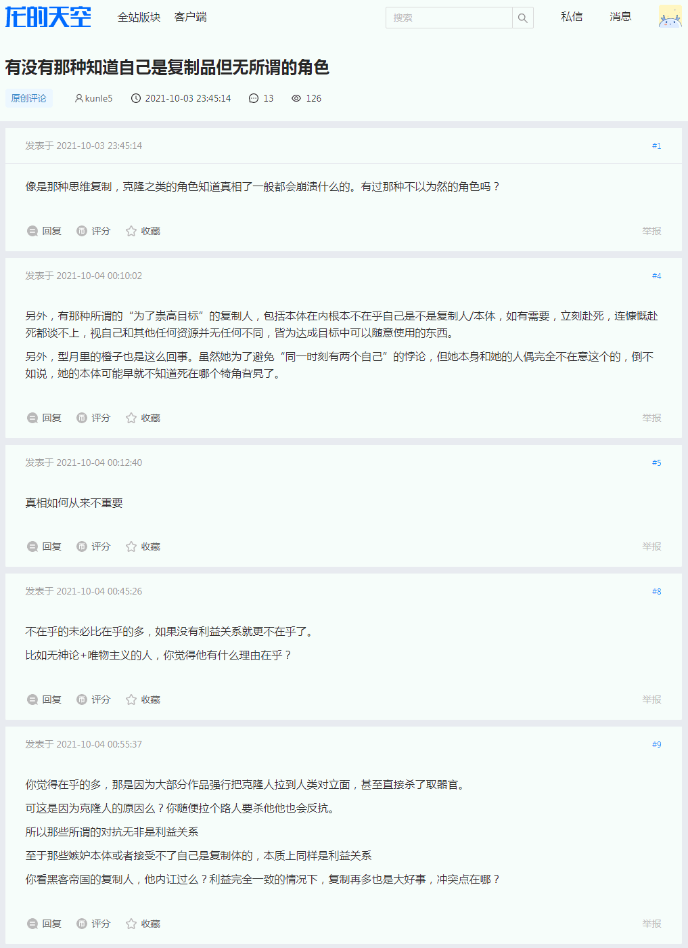Click the thread title text
This screenshot has width=688, height=948.
coord(167,67)
